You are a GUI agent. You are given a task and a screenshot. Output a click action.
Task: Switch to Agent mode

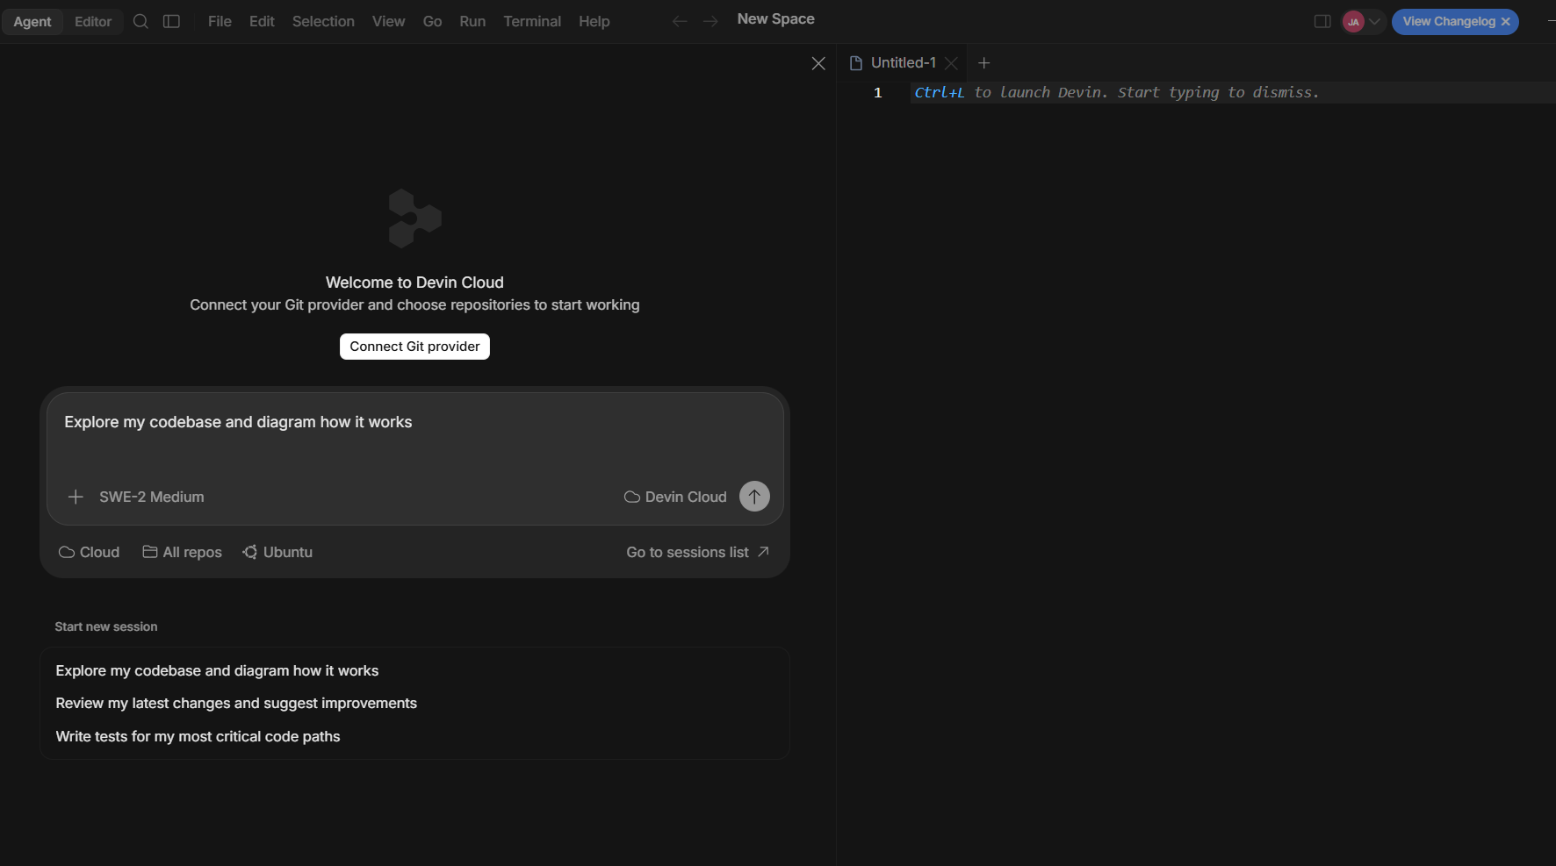32,22
